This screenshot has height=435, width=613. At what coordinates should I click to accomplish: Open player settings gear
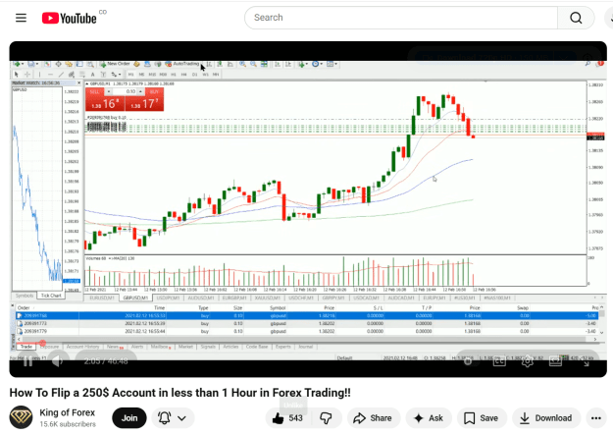(527, 361)
